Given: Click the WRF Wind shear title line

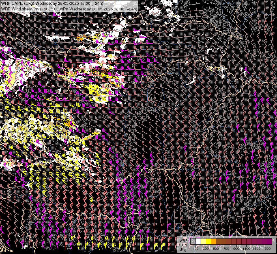Looking at the screenshot, I should click(x=69, y=9).
